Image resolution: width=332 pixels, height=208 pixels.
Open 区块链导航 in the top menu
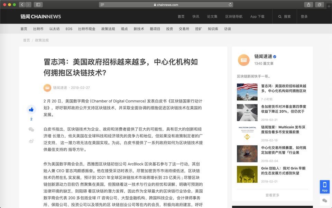pos(234,17)
